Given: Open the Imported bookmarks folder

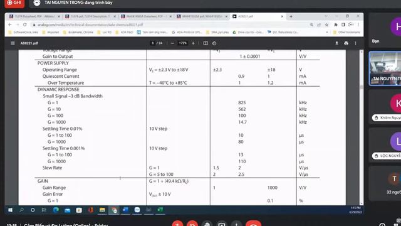Looking at the screenshot, I should pyautogui.click(x=51, y=32).
